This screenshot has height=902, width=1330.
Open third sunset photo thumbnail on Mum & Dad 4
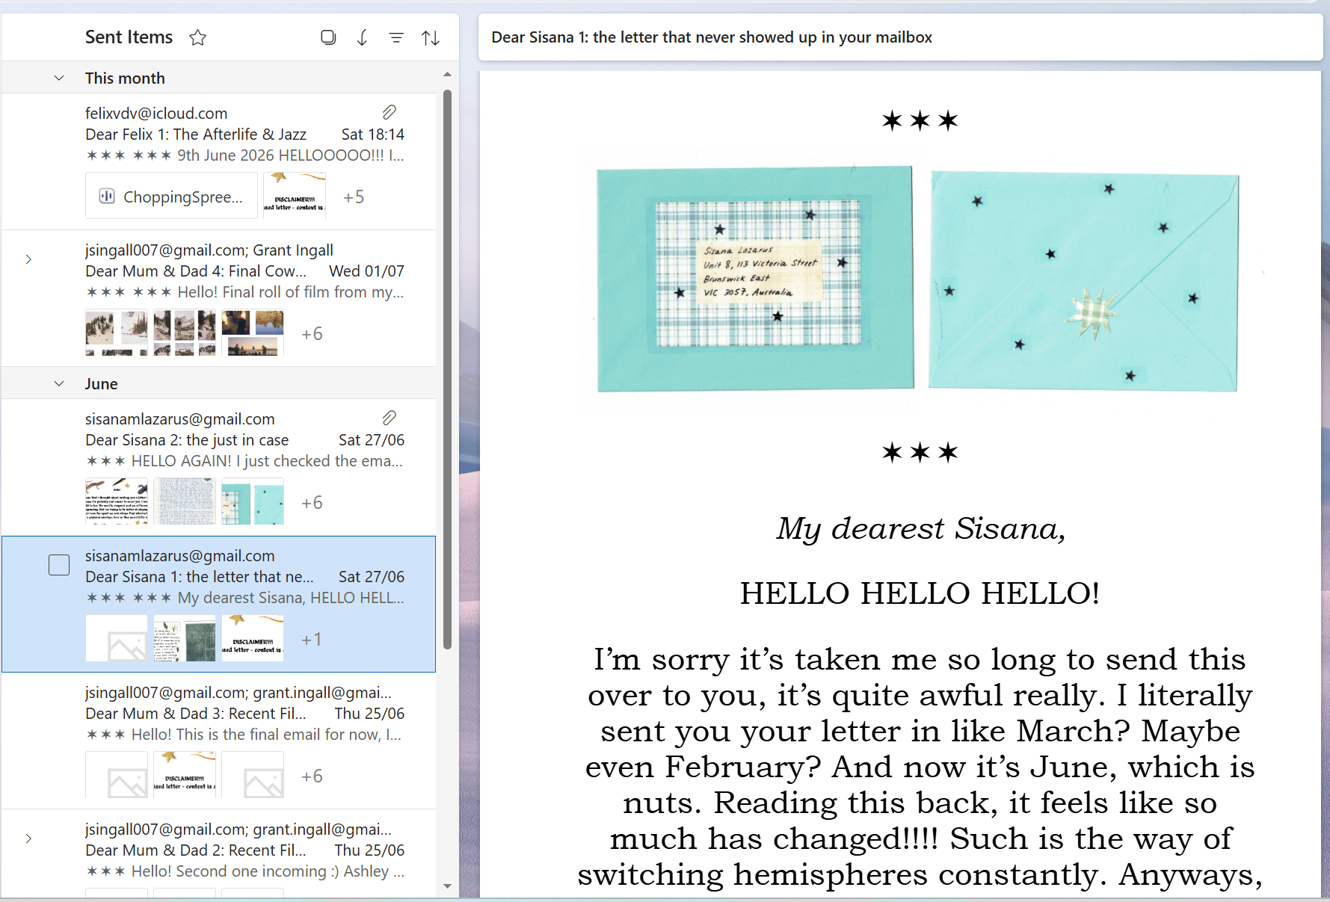click(253, 333)
